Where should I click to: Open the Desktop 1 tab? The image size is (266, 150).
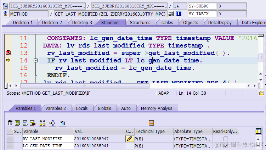pyautogui.click(x=23, y=23)
